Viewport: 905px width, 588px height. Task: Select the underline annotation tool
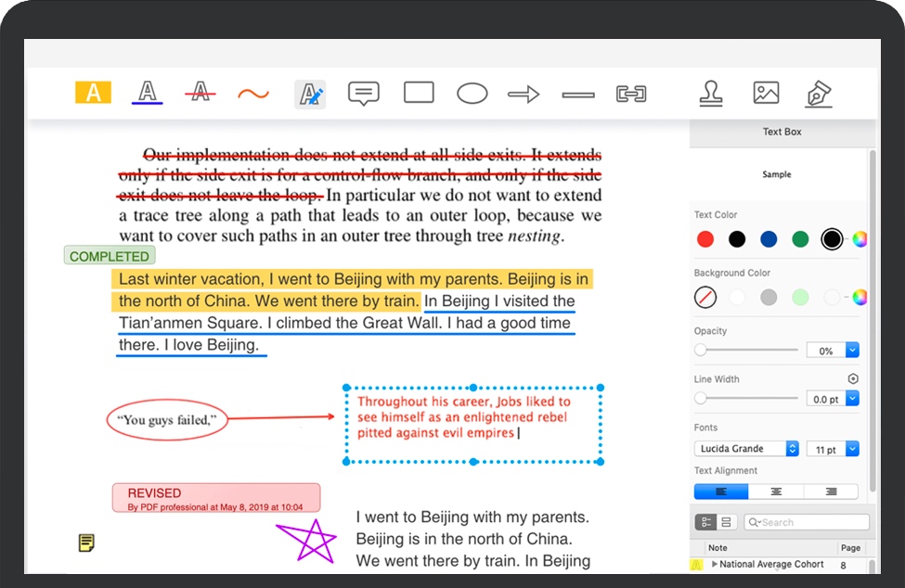coord(147,92)
